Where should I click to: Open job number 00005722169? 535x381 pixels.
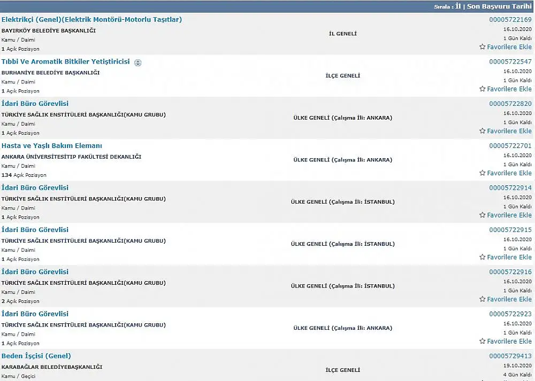click(x=510, y=20)
